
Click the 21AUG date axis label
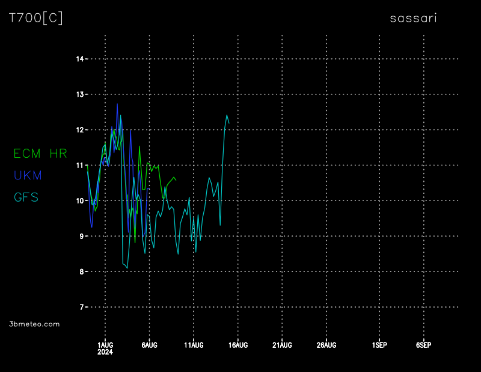click(282, 345)
